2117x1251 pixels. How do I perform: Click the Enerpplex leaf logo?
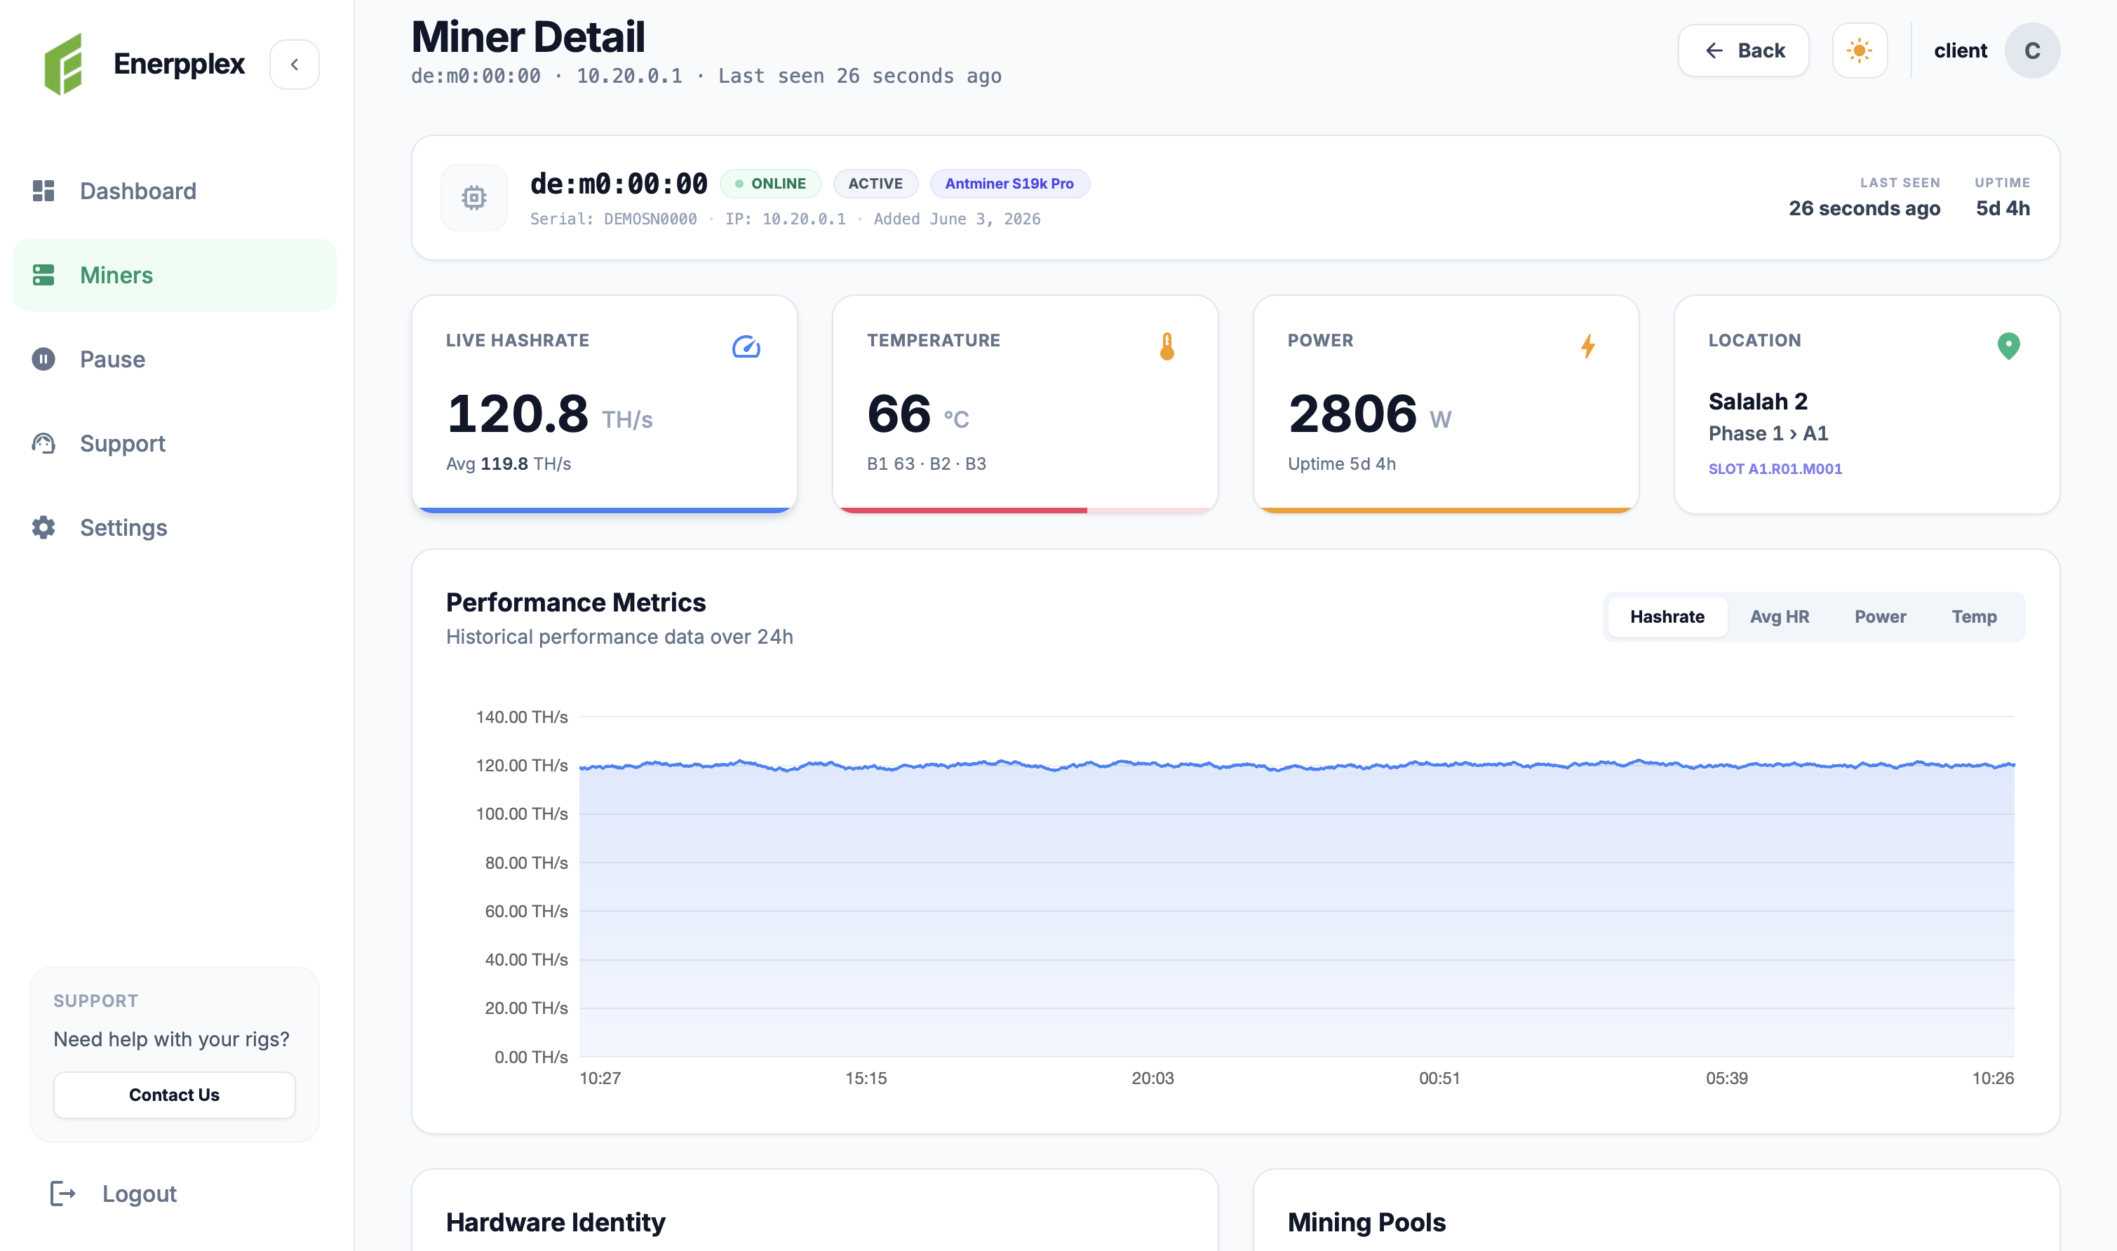(x=63, y=64)
